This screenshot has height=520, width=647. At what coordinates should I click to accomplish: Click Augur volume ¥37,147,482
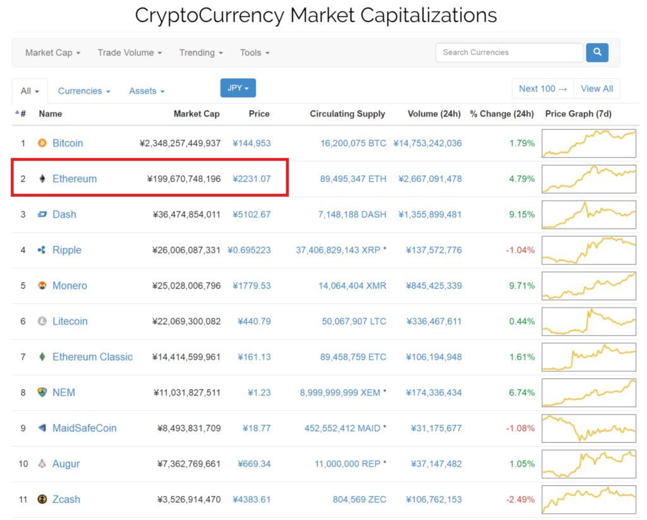tap(436, 464)
